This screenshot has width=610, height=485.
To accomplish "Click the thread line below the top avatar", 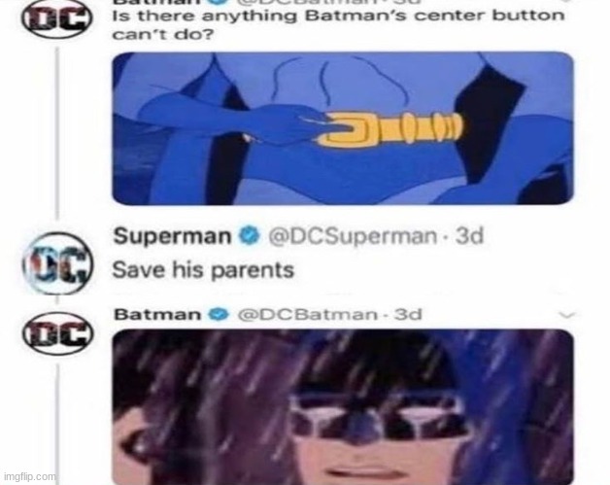I will 58,132.
